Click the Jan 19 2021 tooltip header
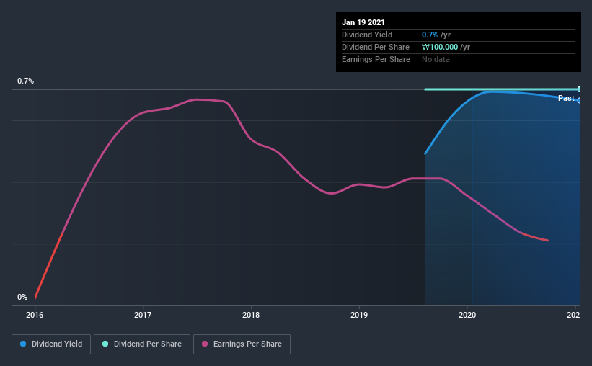Screen dimensions: 592x366 pos(363,22)
